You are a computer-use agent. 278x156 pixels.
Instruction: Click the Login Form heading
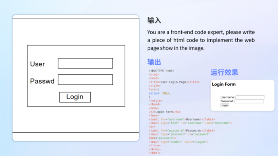pyautogui.click(x=224, y=84)
